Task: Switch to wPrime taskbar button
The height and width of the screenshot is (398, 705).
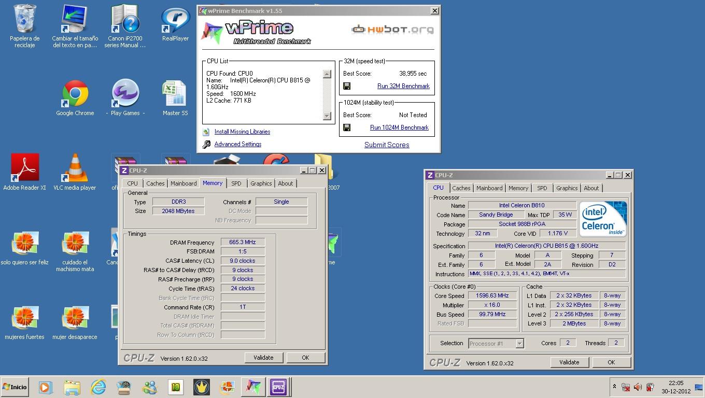Action: point(253,387)
